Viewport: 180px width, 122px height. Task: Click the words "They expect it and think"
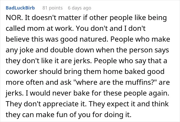129,104
